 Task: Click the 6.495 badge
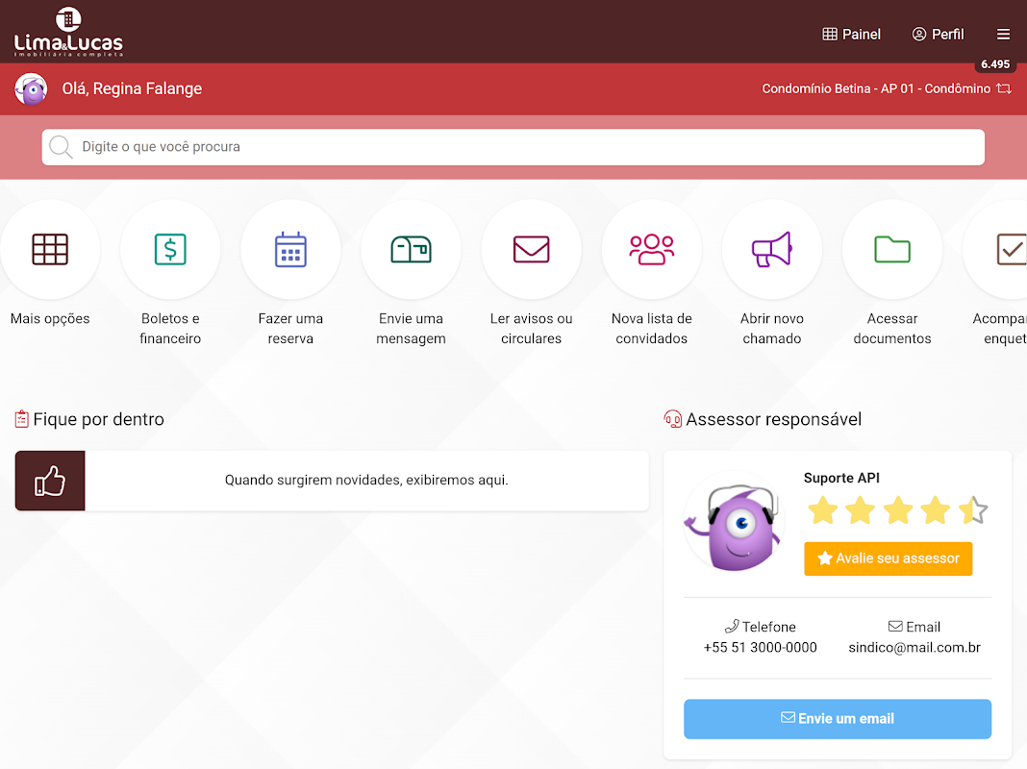coord(995,64)
